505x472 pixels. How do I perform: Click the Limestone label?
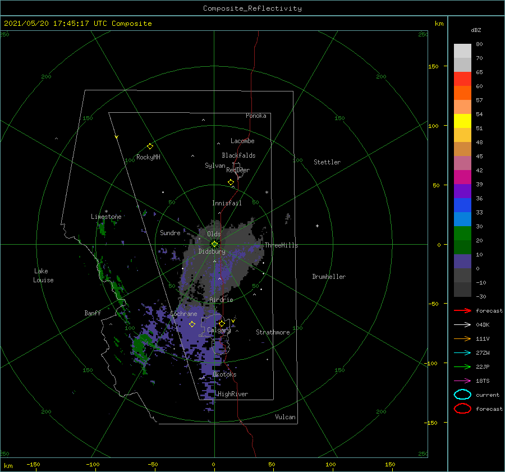106,217
